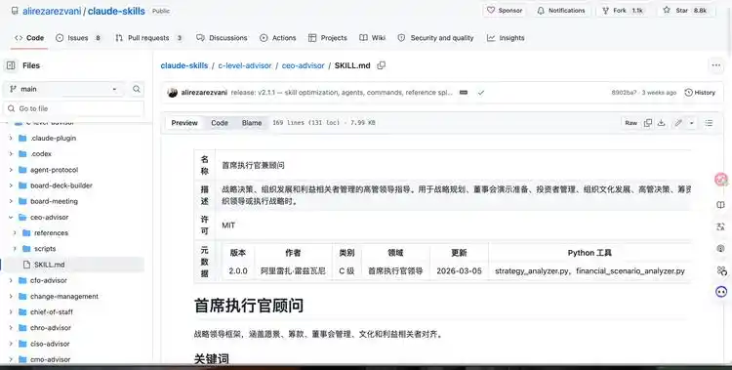Image resolution: width=732 pixels, height=370 pixels.
Task: Open the commit History link
Action: click(700, 93)
